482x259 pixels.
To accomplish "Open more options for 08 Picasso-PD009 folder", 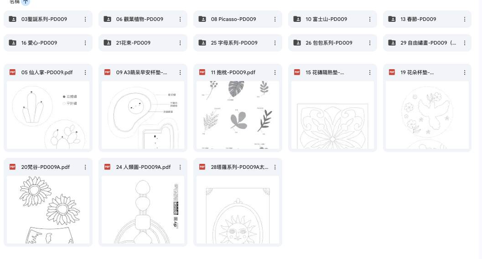I will (x=275, y=19).
